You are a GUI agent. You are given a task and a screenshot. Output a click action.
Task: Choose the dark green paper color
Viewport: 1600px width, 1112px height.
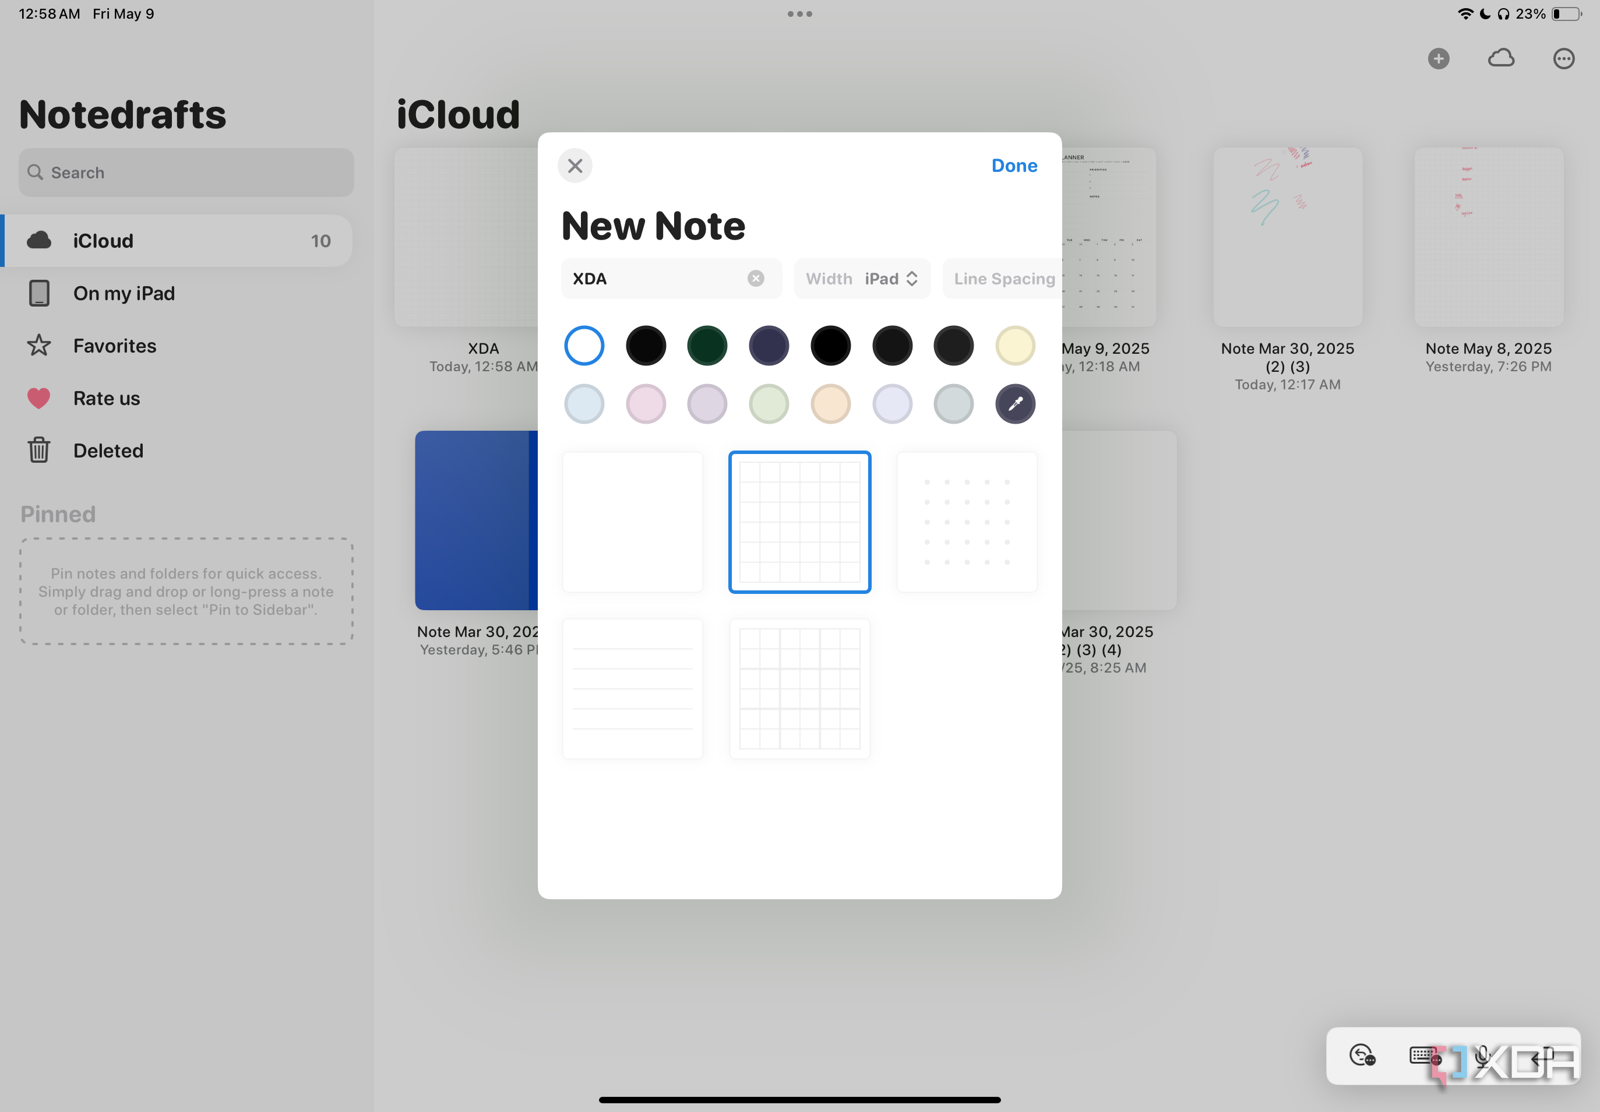pos(707,346)
